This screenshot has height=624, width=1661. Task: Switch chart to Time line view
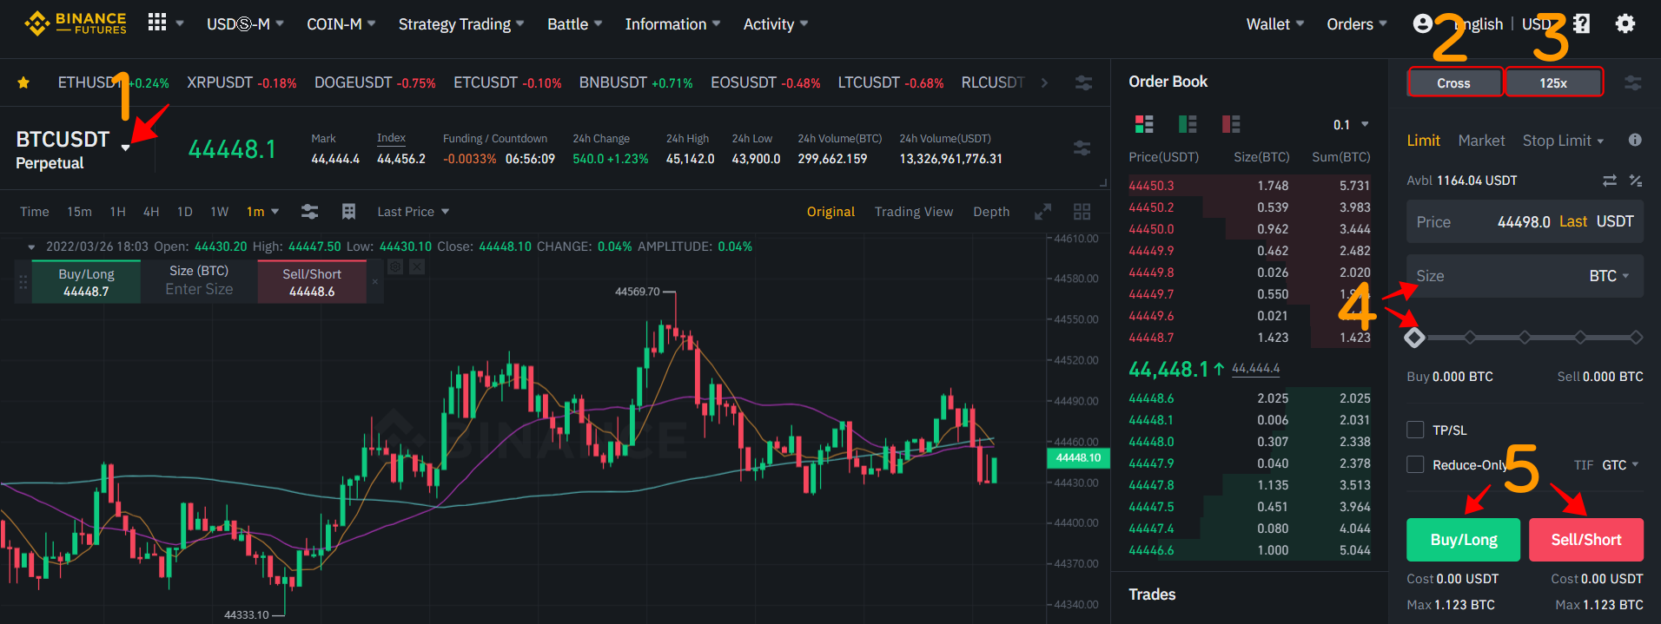click(x=35, y=212)
